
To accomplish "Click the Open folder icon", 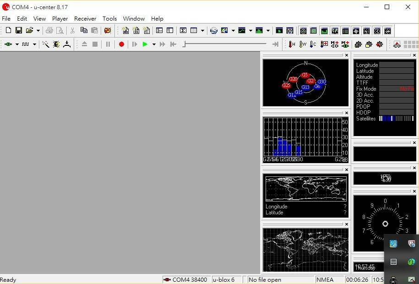I will (29, 31).
